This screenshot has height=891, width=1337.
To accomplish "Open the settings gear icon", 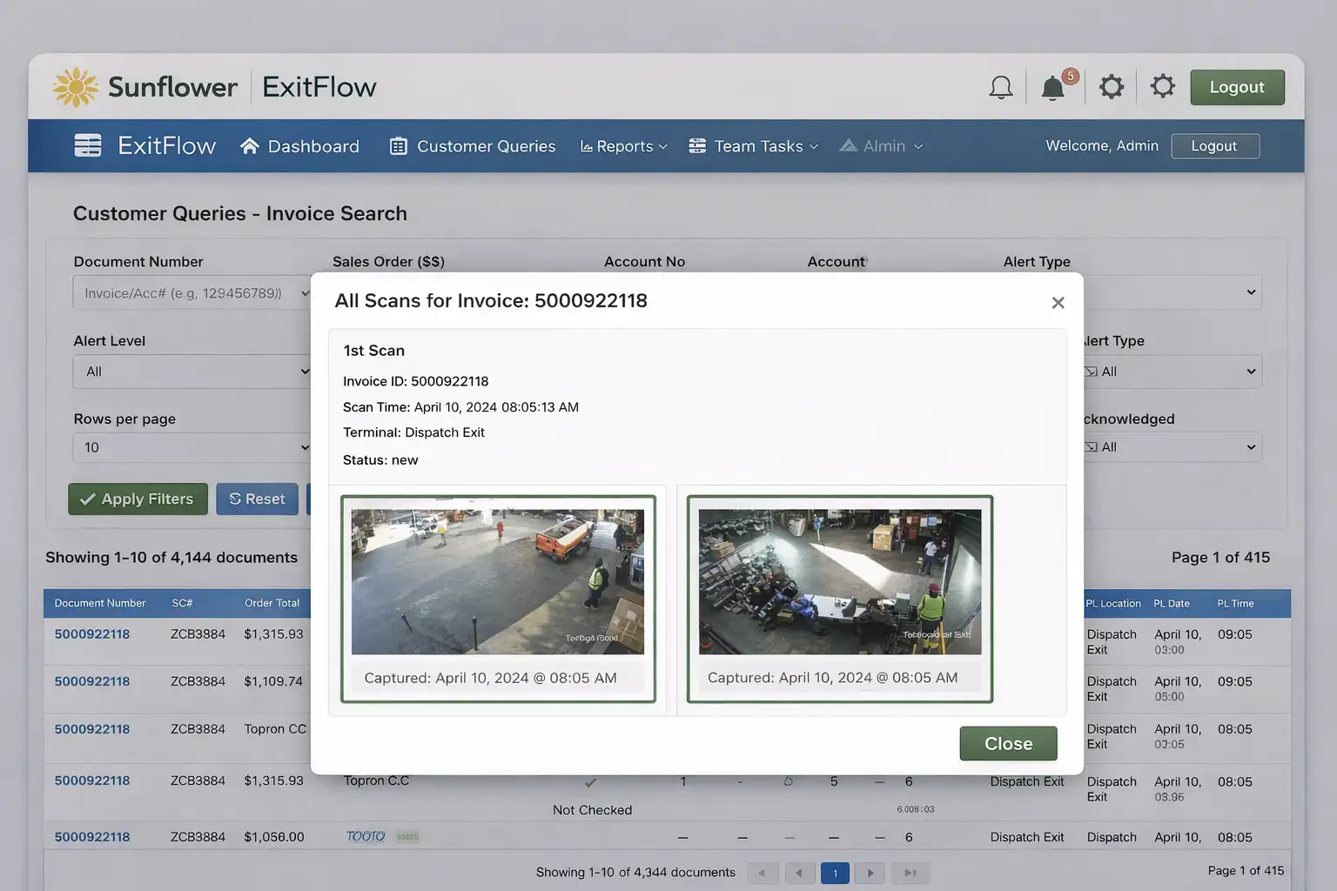I will pos(1112,86).
